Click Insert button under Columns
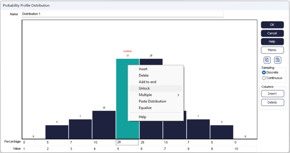Viewport: 290px width, 153px height. point(272,94)
